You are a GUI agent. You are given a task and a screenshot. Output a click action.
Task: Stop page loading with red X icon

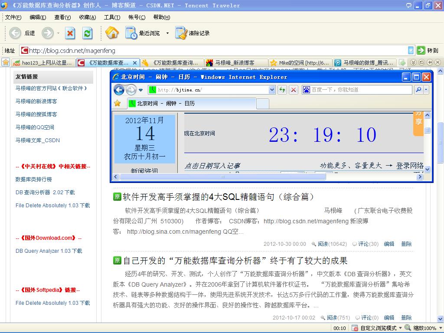[x=70, y=33]
